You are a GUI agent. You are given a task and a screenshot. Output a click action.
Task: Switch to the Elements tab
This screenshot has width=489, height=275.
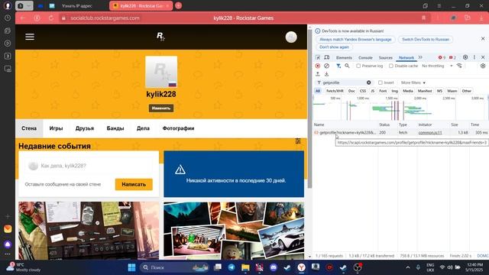pyautogui.click(x=344, y=58)
